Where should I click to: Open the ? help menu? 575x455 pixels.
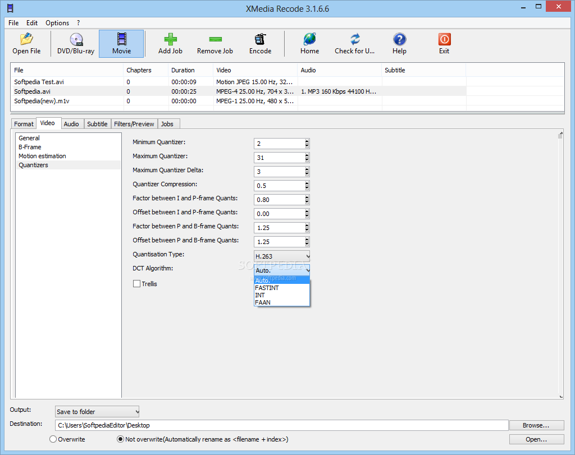pyautogui.click(x=79, y=22)
